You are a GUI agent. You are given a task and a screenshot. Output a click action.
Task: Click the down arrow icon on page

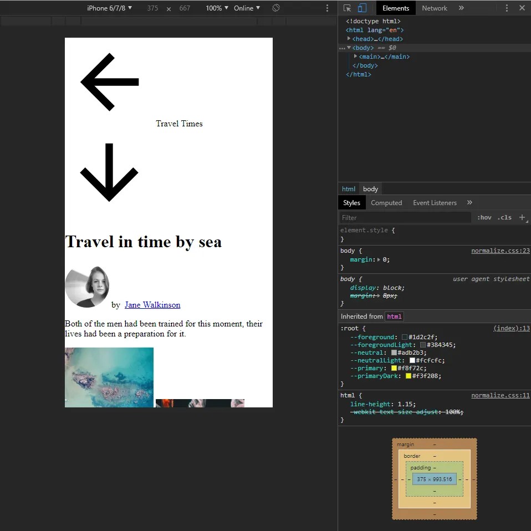pos(109,172)
